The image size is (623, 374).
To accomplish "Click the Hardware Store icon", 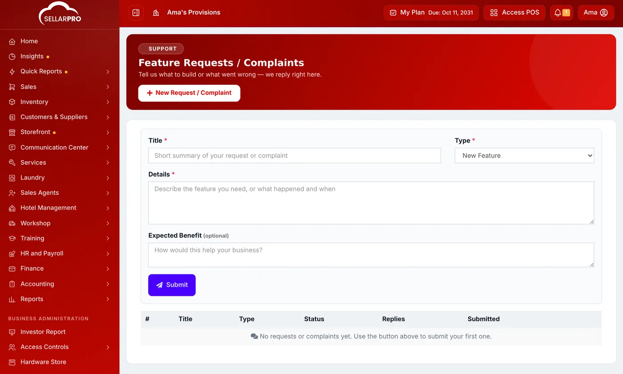I will (x=12, y=362).
